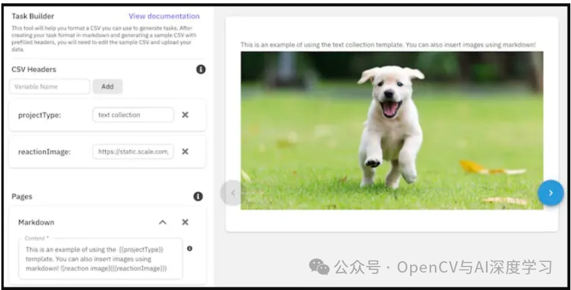Click the projectType: label

pos(40,115)
